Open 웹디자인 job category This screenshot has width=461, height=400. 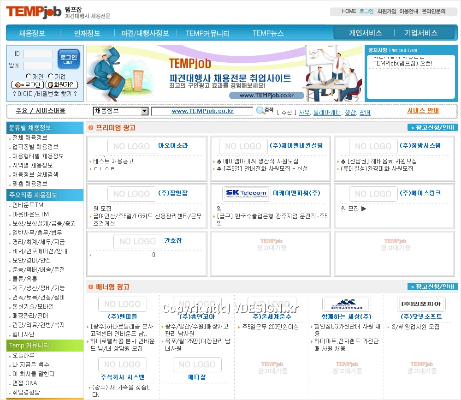(x=23, y=334)
